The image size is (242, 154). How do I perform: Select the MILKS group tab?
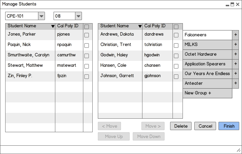207,45
